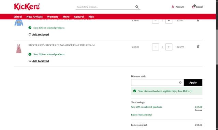Decrease quantity of the Dungashorts item

155,47
